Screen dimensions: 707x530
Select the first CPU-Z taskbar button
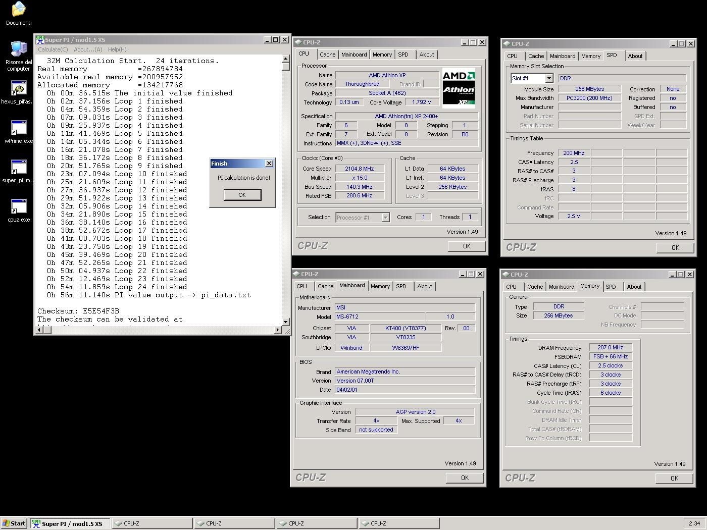152,523
